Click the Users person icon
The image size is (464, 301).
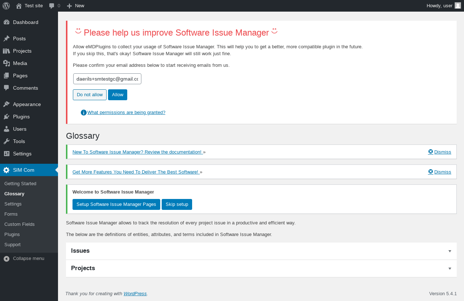pos(7,129)
